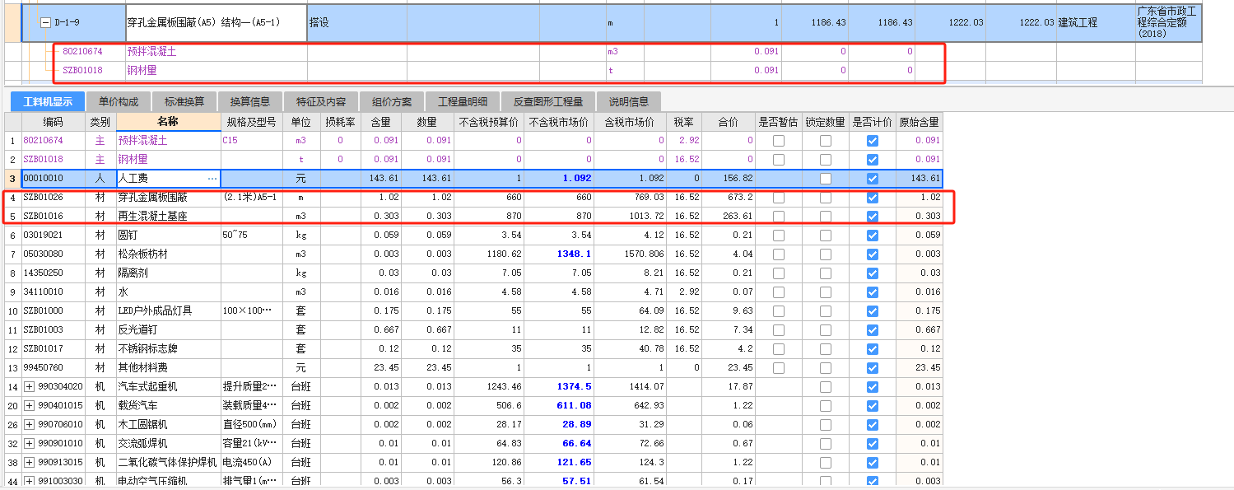Uncheck 是否计价 for 载货汽车 row
The height and width of the screenshot is (490, 1234).
coord(873,406)
